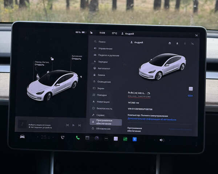Tap the battery indicator in status bar
The height and width of the screenshot is (174, 218).
click(x=83, y=32)
